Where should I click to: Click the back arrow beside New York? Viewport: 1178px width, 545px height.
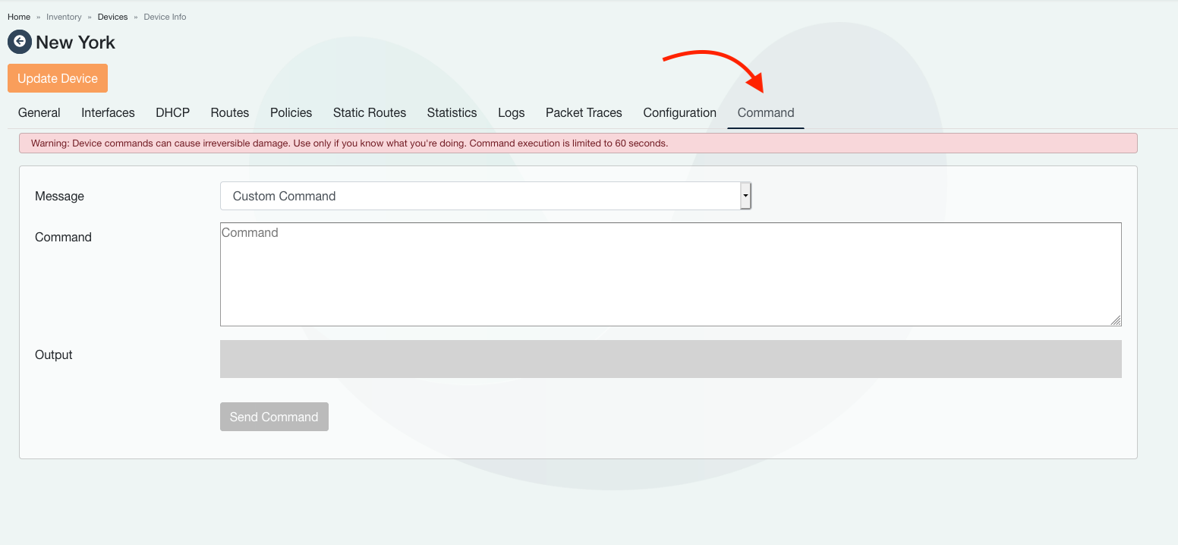click(20, 42)
